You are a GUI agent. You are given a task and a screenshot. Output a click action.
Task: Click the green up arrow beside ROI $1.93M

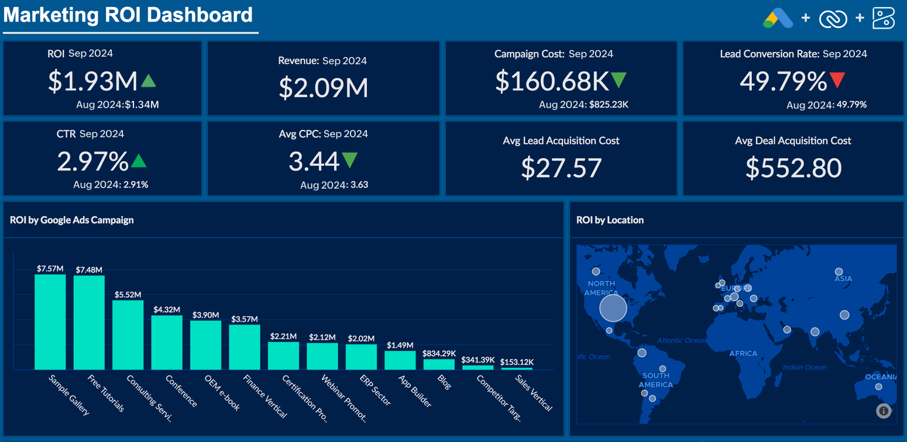click(x=149, y=81)
